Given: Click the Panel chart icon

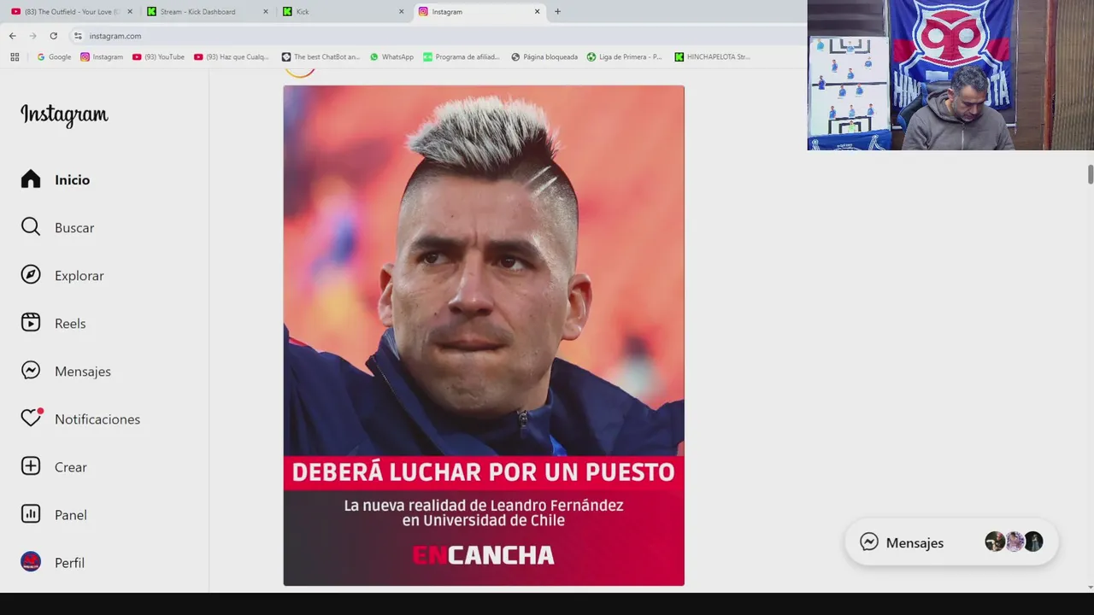Looking at the screenshot, I should click(x=31, y=514).
